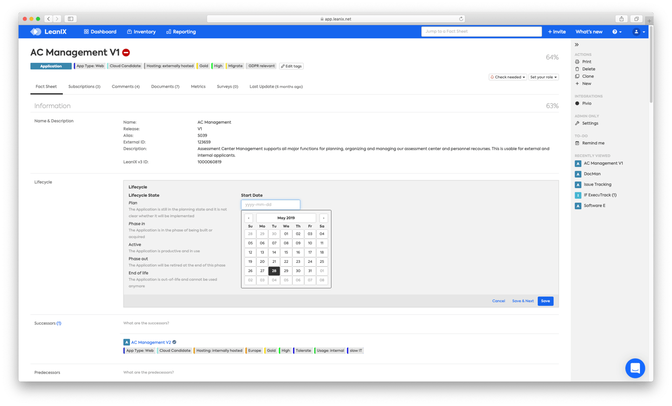Open the Set your role dropdown
Screen dimensions: 672x406
tap(544, 77)
